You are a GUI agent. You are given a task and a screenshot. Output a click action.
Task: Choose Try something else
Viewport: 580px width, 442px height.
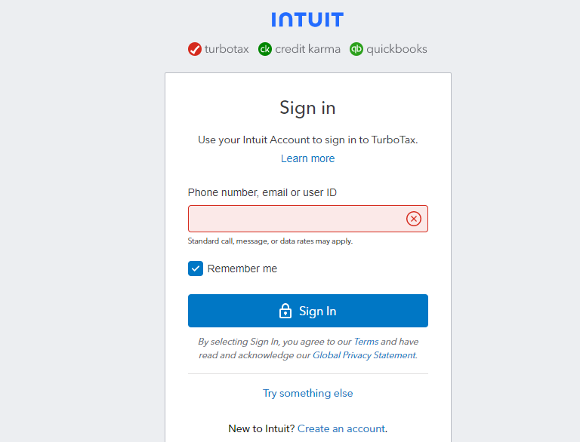click(x=307, y=393)
